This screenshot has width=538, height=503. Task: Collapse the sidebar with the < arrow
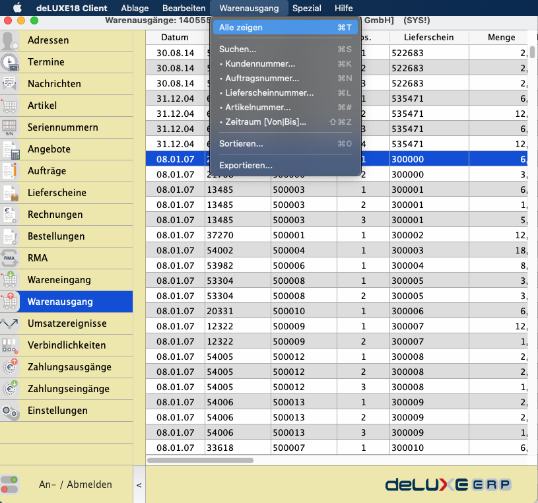(x=139, y=485)
